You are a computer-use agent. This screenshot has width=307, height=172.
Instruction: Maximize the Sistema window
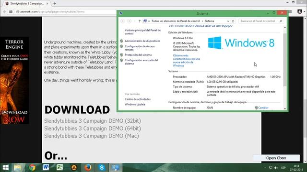(274, 13)
